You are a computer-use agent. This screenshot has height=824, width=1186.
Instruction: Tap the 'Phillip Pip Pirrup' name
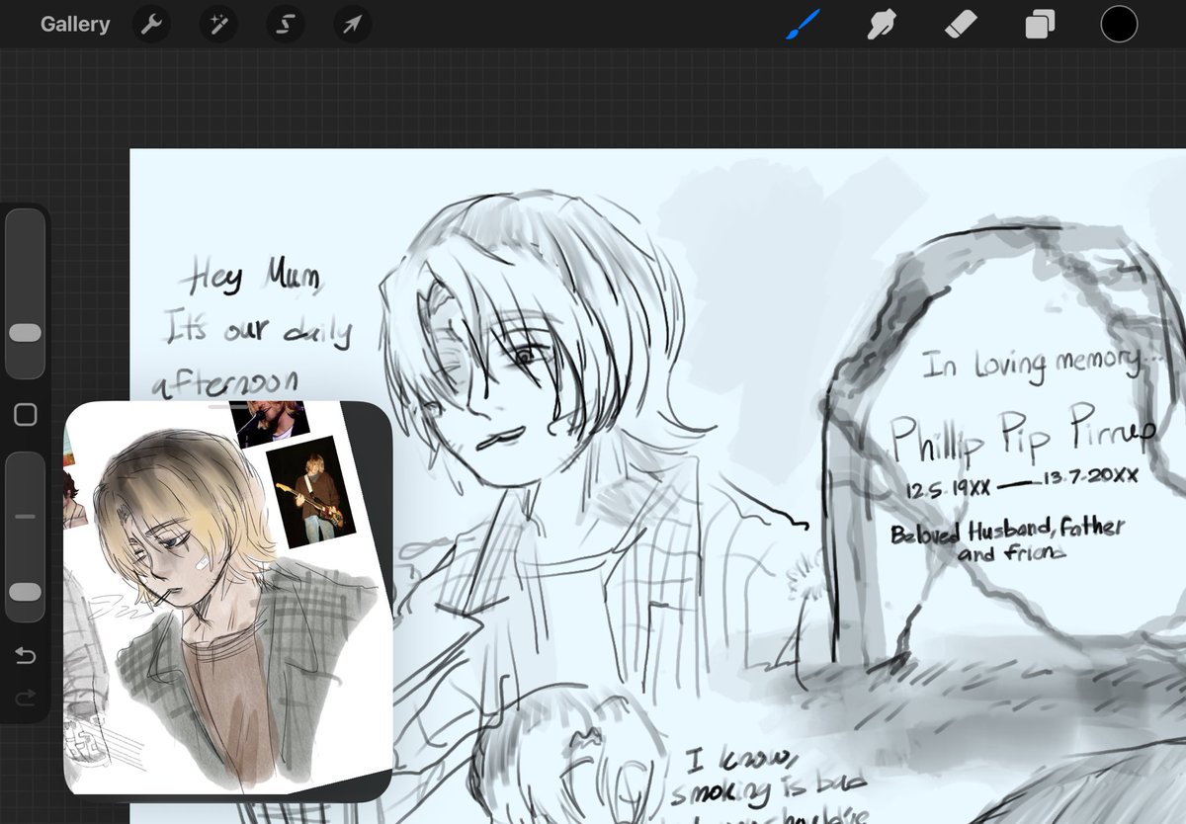click(1022, 435)
